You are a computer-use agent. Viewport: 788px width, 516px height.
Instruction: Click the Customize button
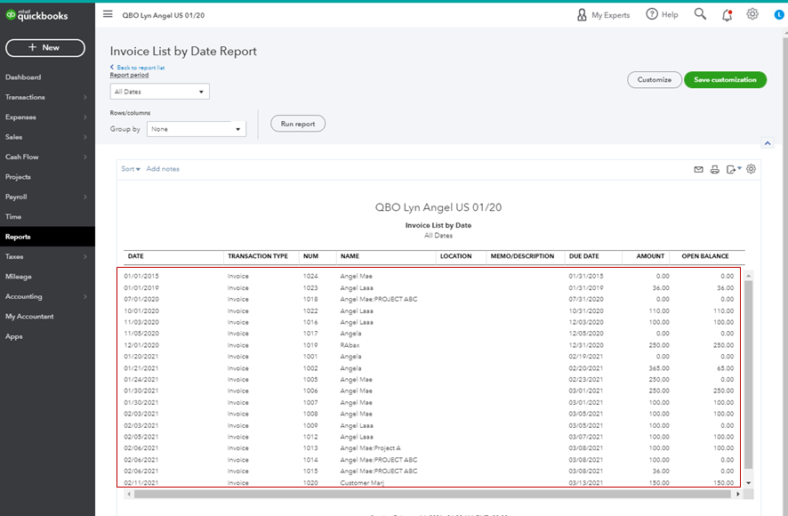coord(655,79)
